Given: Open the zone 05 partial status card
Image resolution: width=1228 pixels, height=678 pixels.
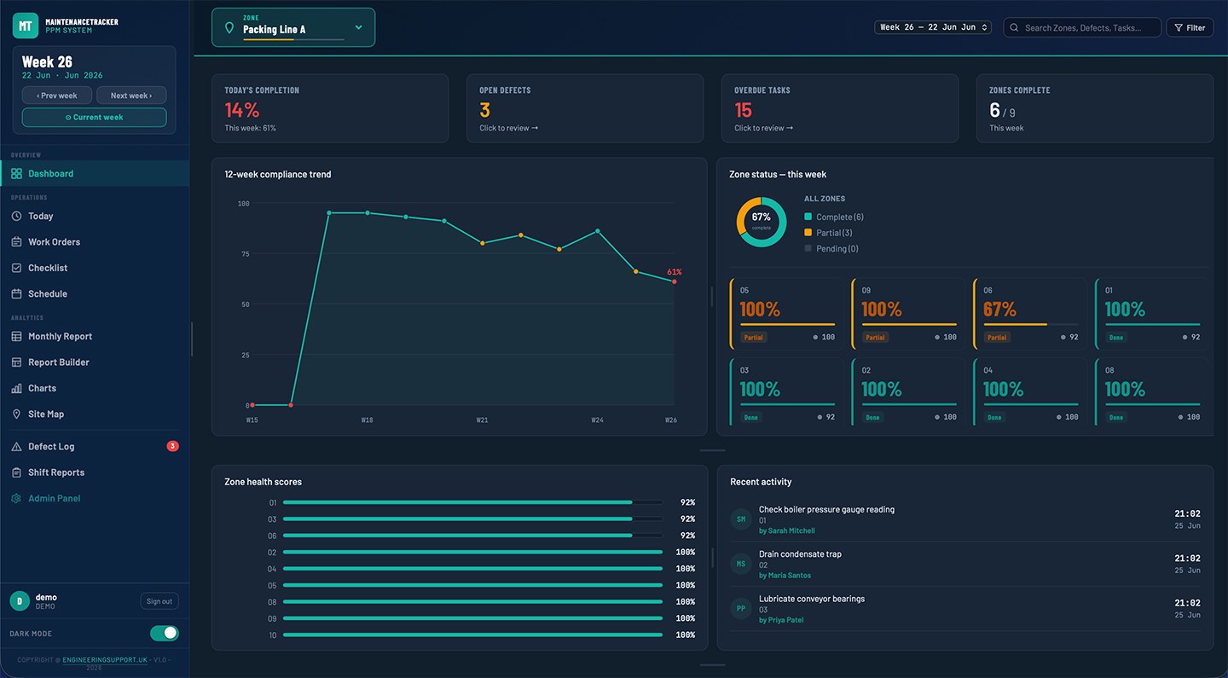Looking at the screenshot, I should coord(786,314).
